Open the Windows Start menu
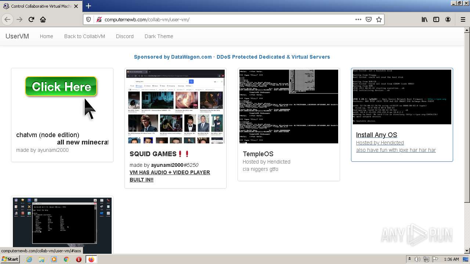The width and height of the screenshot is (470, 264). (x=10, y=259)
